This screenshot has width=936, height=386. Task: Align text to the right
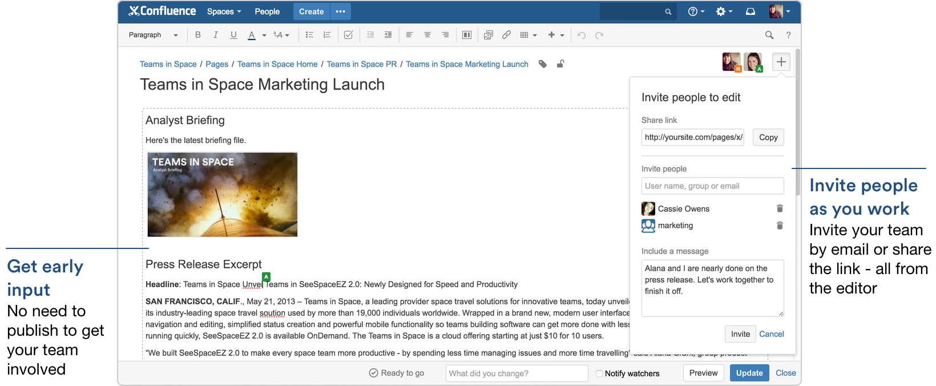click(445, 35)
